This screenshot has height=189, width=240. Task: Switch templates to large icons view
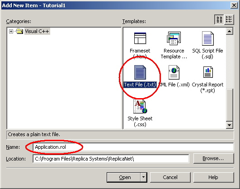(x=219, y=19)
